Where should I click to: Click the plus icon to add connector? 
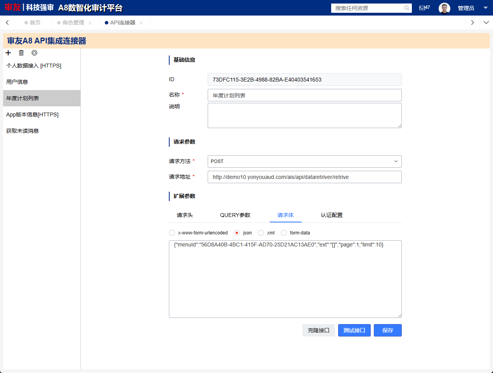[x=8, y=53]
